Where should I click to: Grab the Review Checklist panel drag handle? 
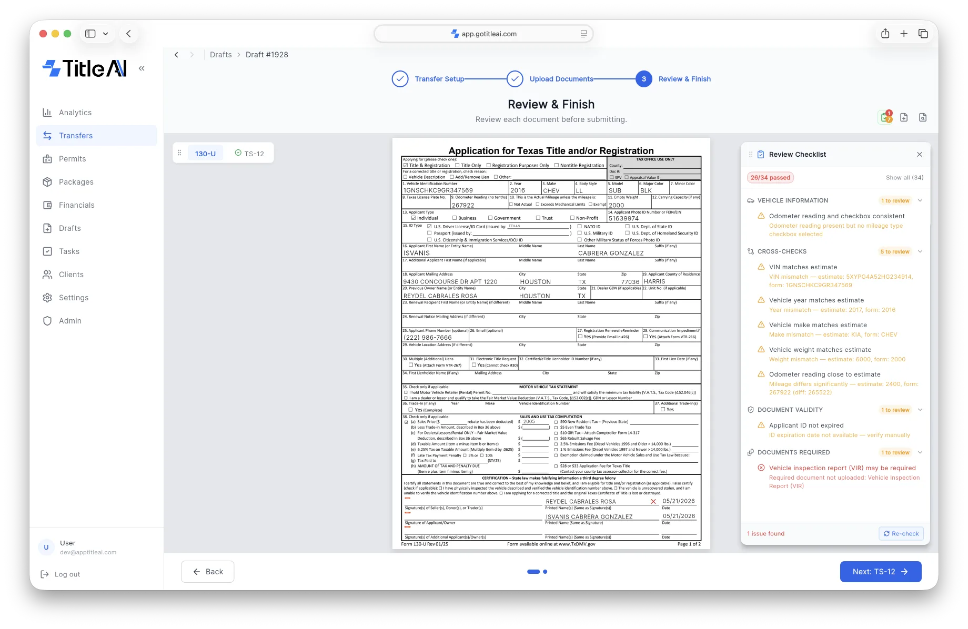tap(751, 154)
